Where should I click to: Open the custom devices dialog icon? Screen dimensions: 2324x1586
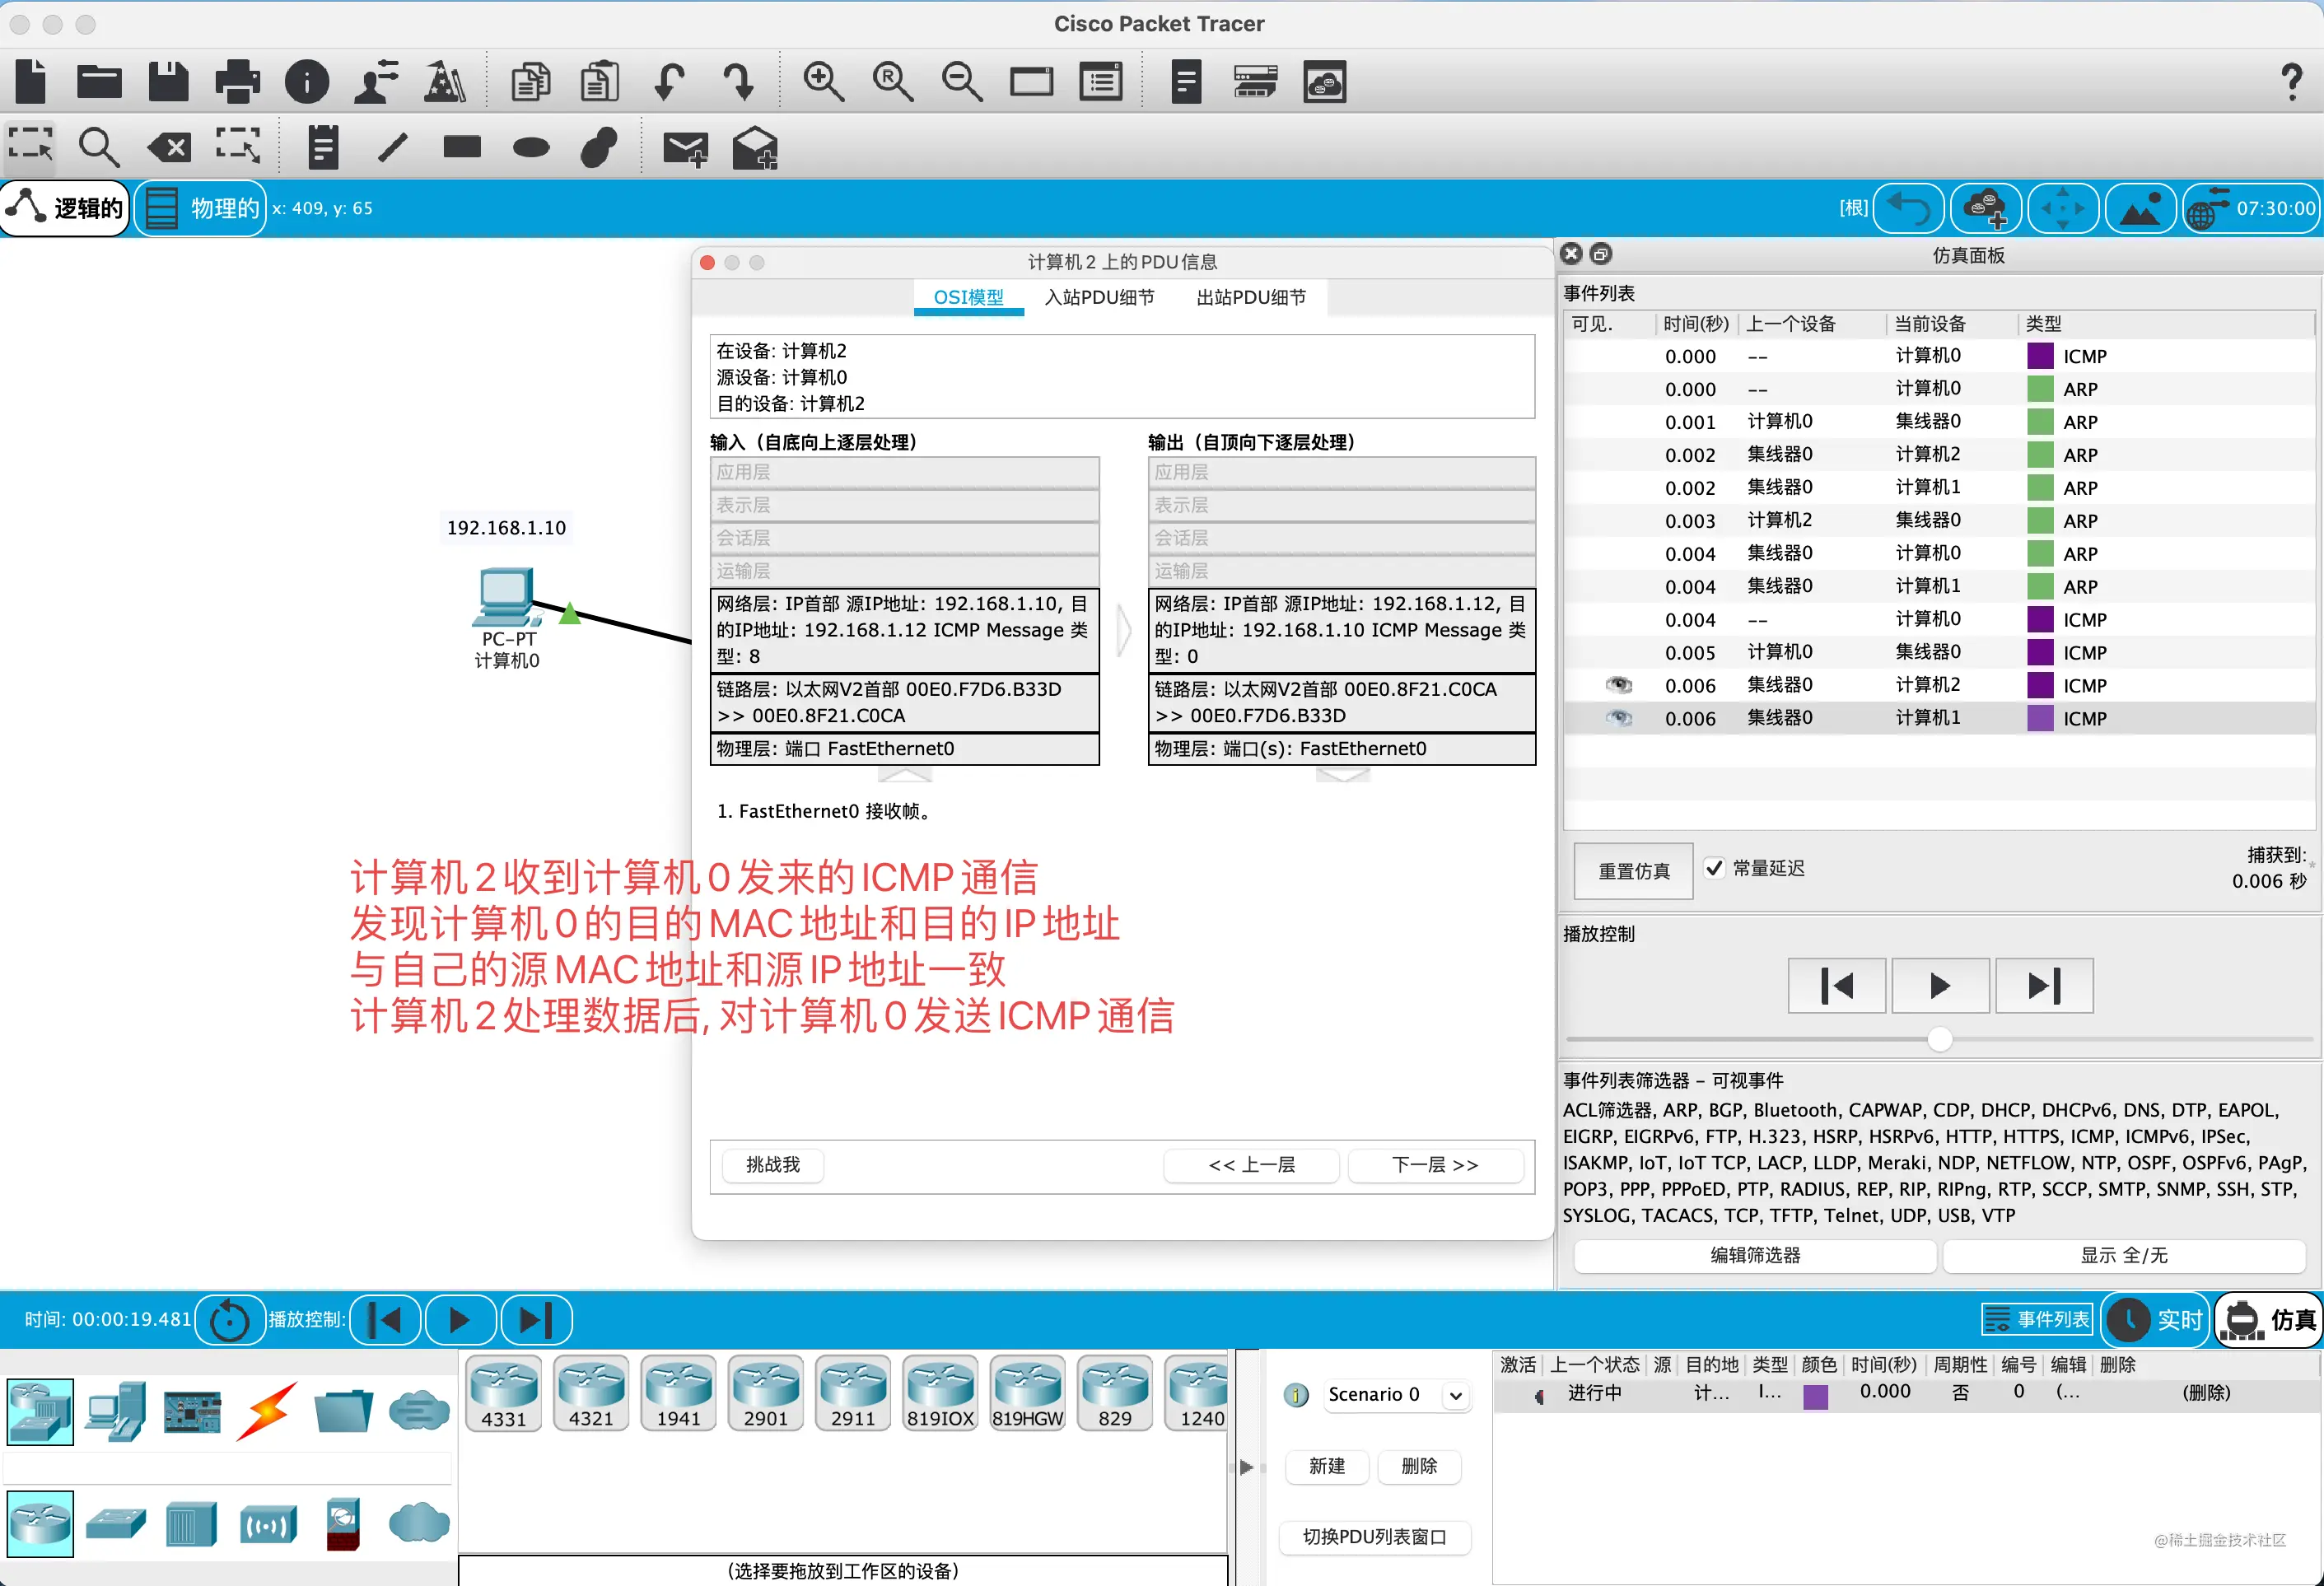tap(1100, 81)
